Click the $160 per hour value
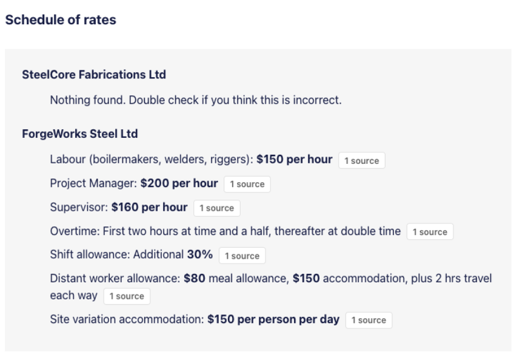Screen dimensions: 517x357 click(149, 207)
